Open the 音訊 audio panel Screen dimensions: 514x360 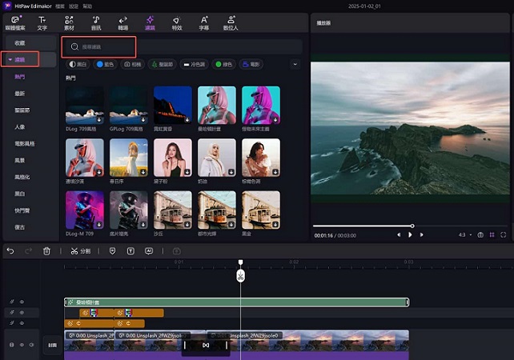(x=96, y=22)
